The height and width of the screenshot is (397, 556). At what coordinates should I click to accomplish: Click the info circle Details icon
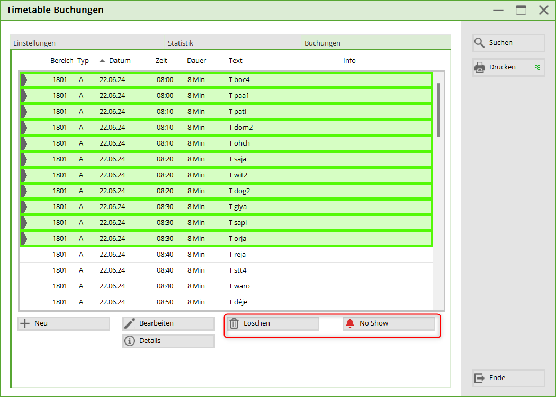point(130,341)
